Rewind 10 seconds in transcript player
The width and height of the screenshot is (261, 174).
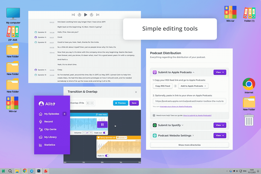coord(80,15)
